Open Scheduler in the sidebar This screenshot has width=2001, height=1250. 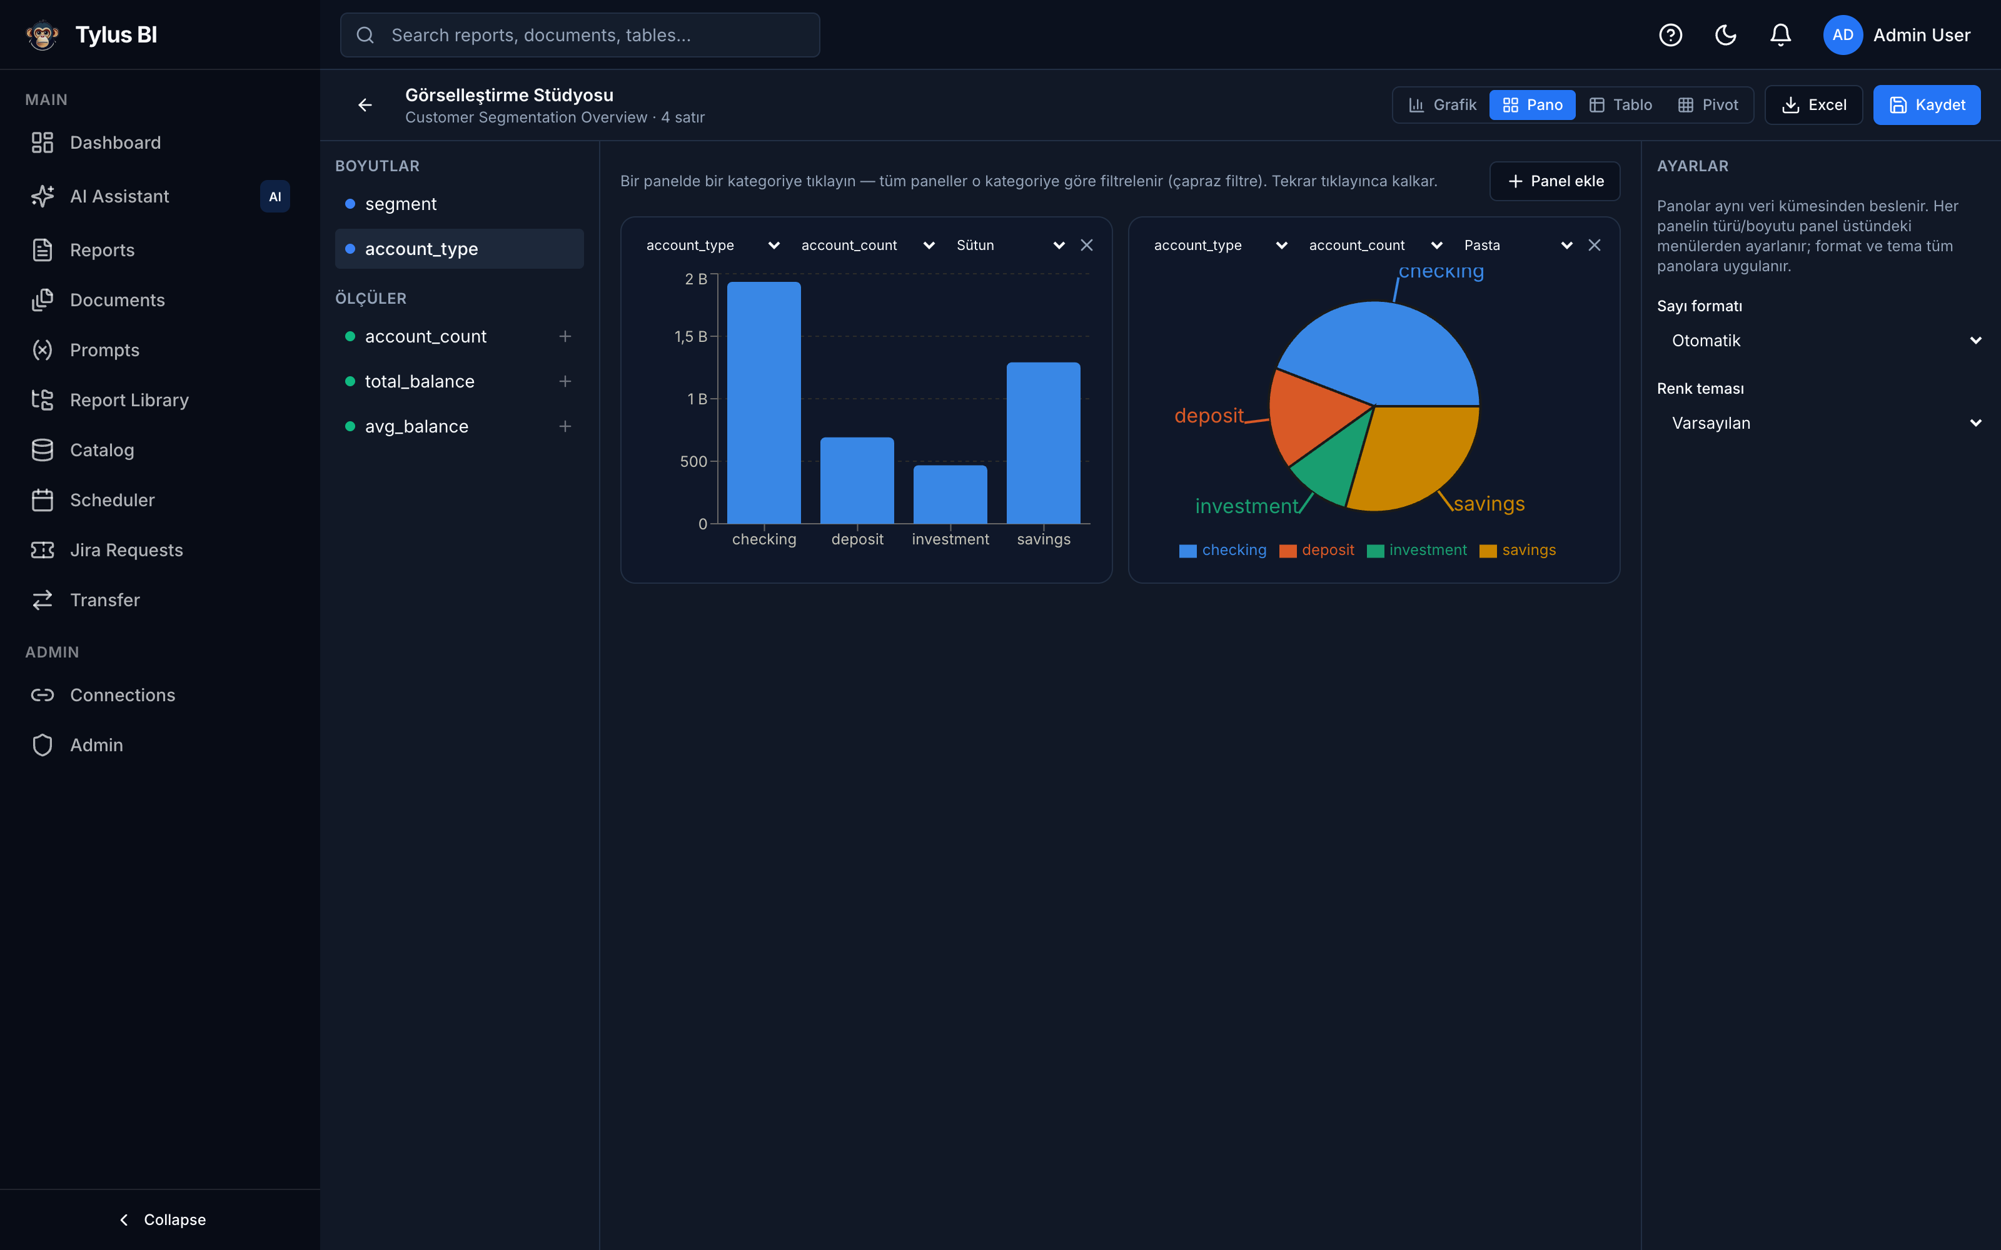(x=159, y=500)
